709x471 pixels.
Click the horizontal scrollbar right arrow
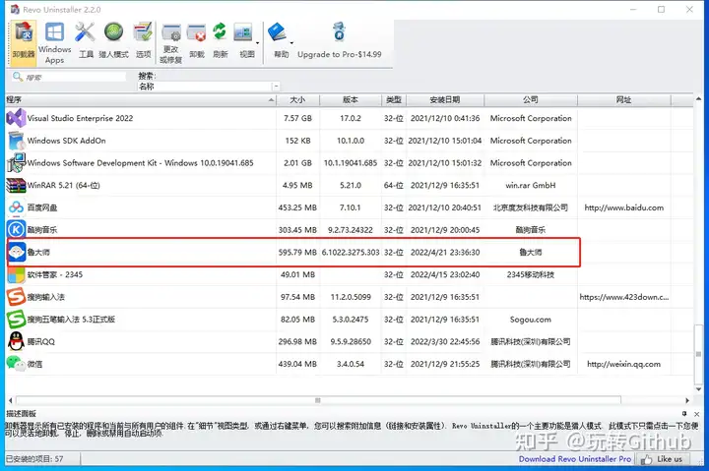point(687,400)
